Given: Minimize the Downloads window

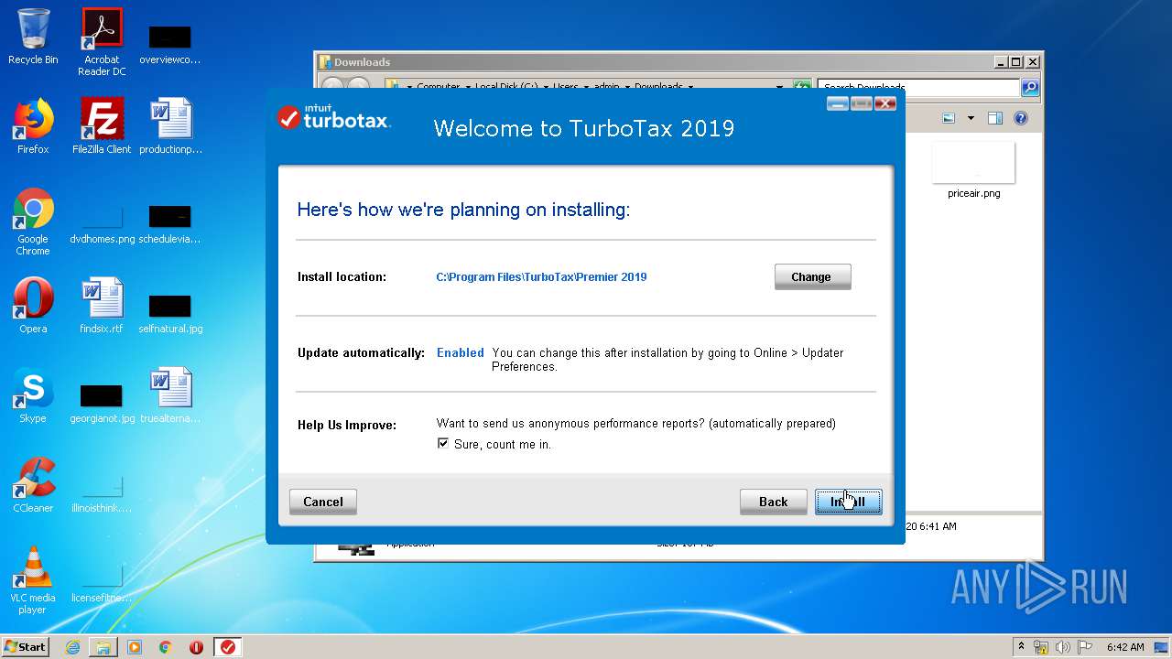Looking at the screenshot, I should (1000, 62).
